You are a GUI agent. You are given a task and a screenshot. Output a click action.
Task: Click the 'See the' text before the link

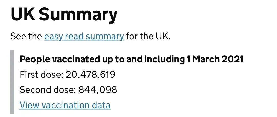tap(26, 37)
